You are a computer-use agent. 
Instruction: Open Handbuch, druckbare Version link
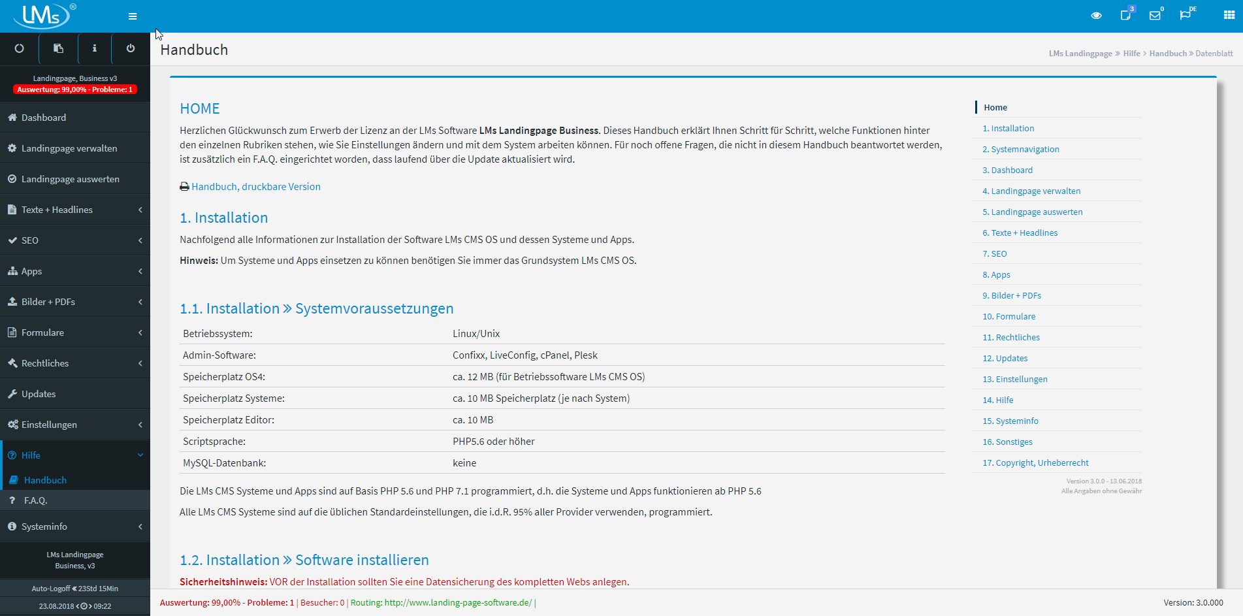click(x=255, y=186)
